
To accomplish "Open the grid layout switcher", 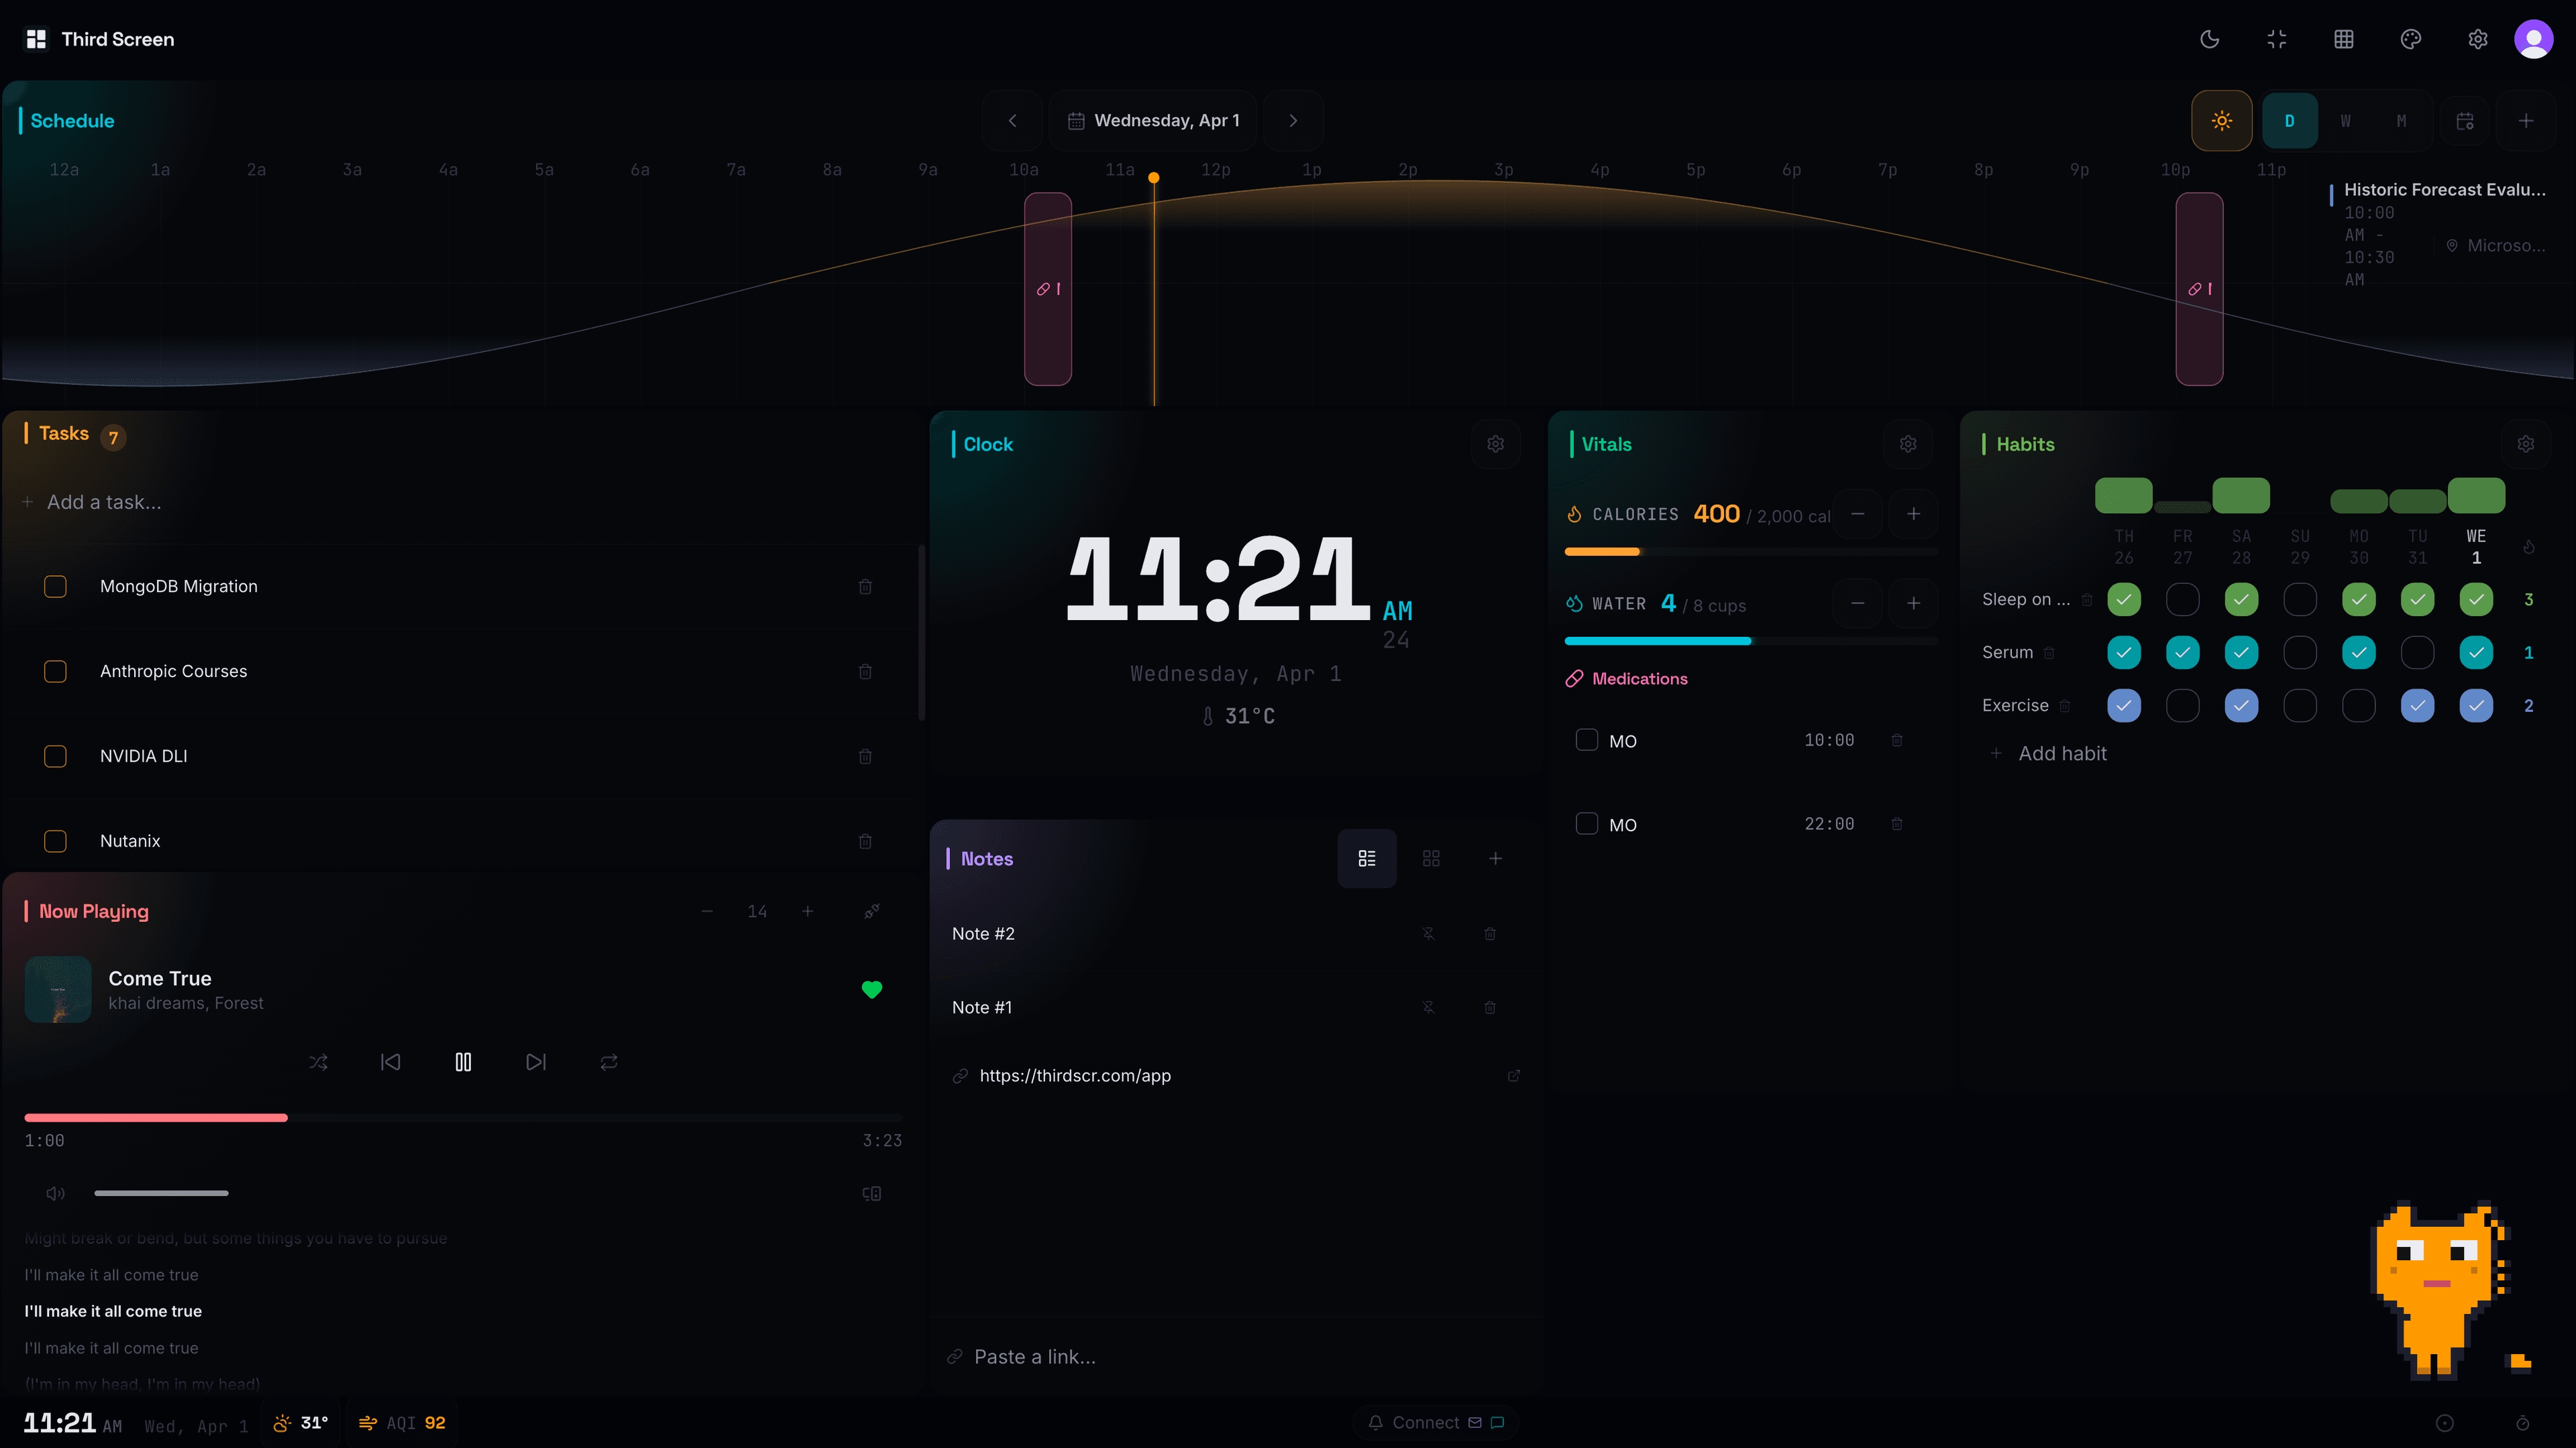I will click(2343, 39).
